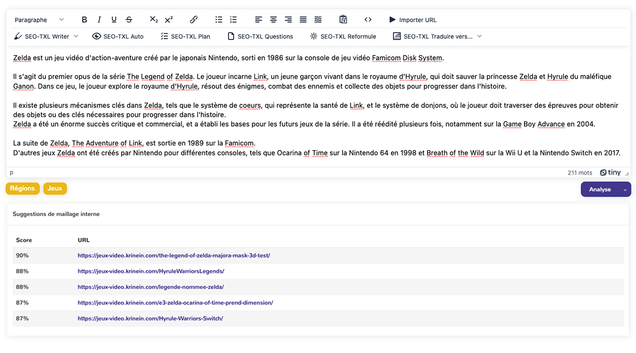Image resolution: width=636 pixels, height=353 pixels.
Task: Open the Hyrule-Warriors-Switch link
Action: [x=150, y=318]
